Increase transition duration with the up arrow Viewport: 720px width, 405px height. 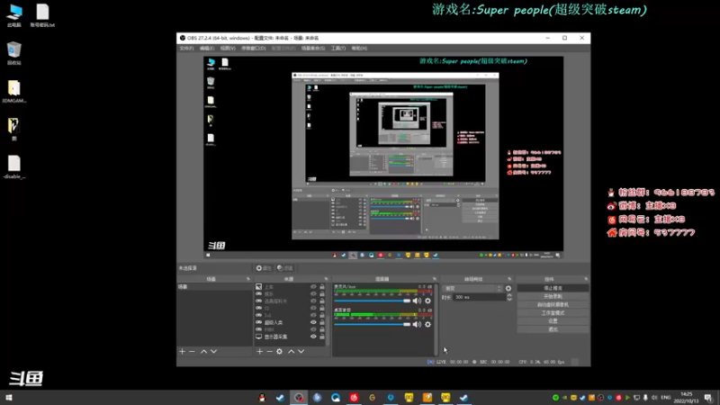[509, 295]
